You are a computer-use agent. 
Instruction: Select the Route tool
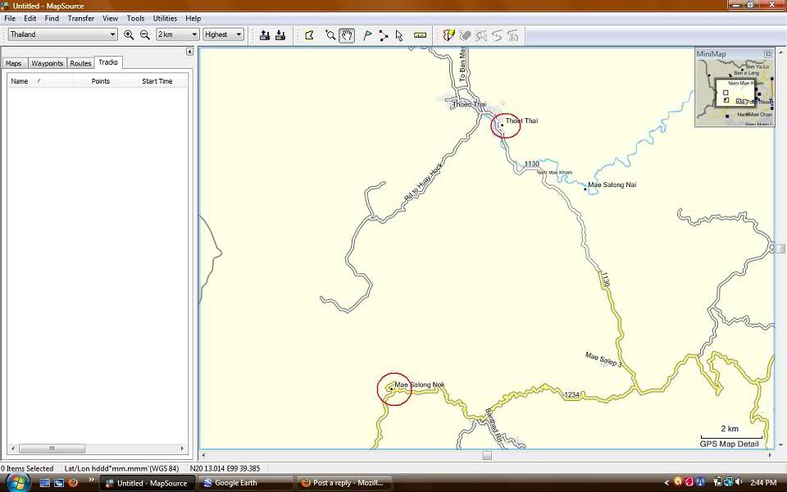click(383, 34)
